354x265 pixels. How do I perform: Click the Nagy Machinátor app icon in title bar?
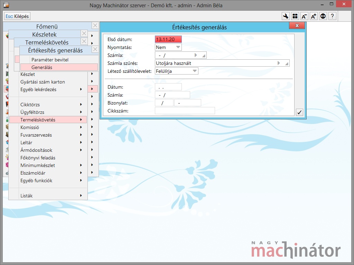click(x=6, y=5)
